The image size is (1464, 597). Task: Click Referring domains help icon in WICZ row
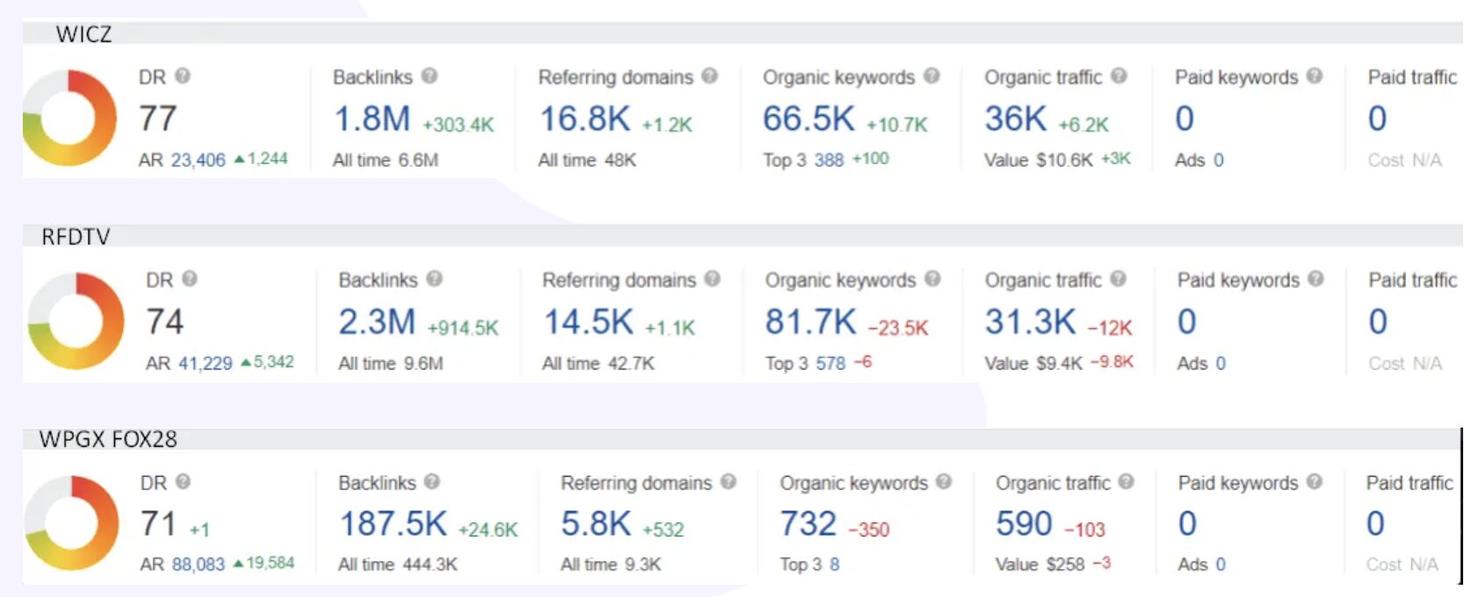[710, 76]
